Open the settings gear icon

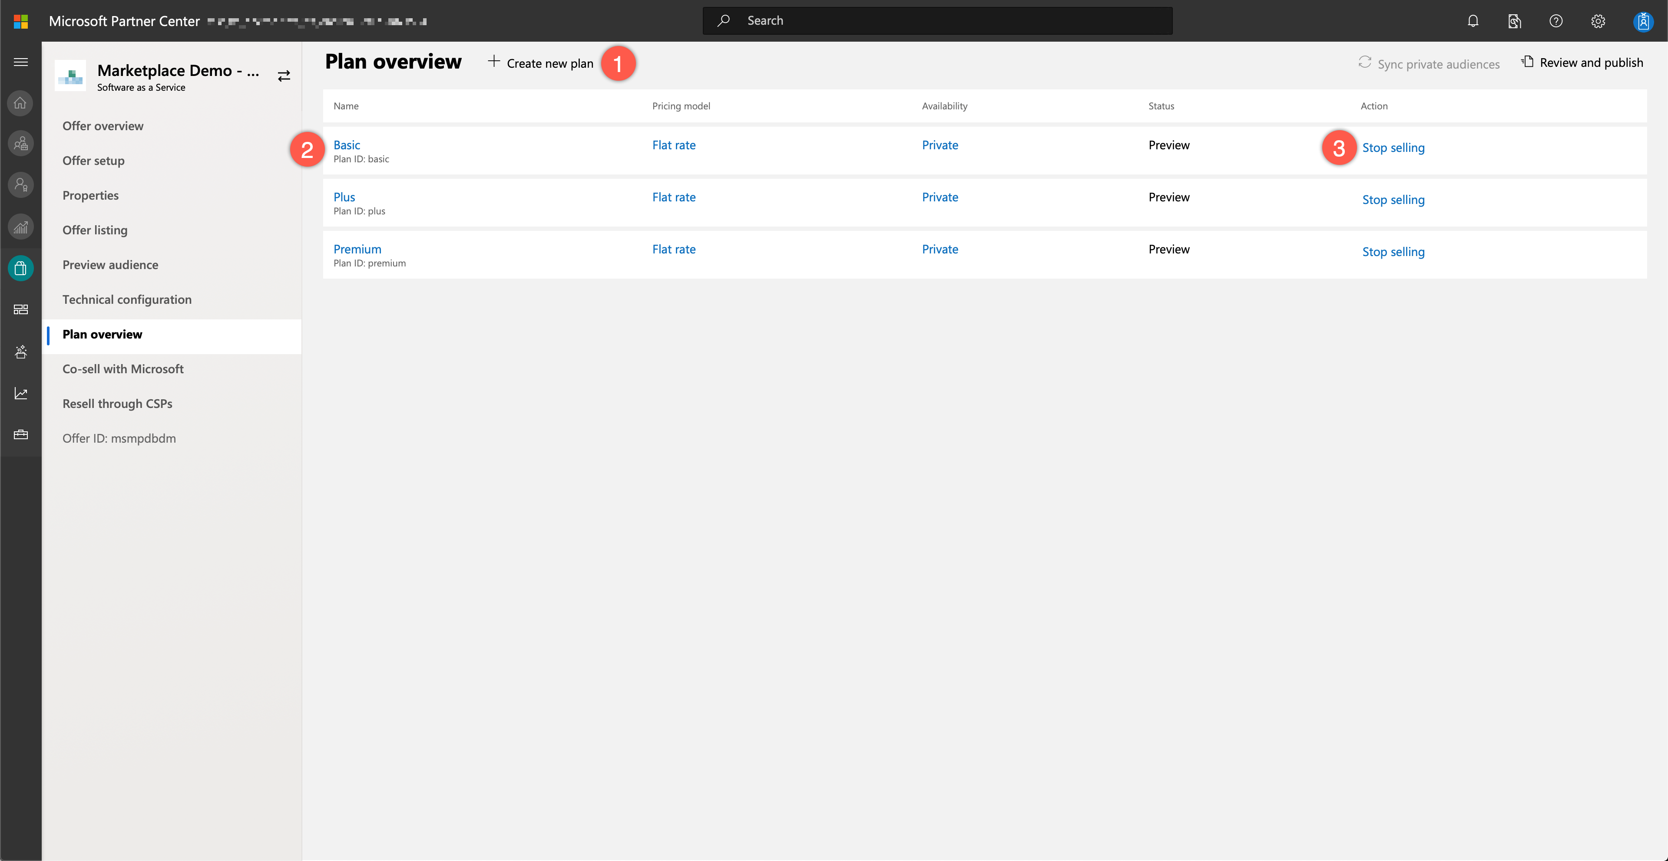[x=1598, y=21]
